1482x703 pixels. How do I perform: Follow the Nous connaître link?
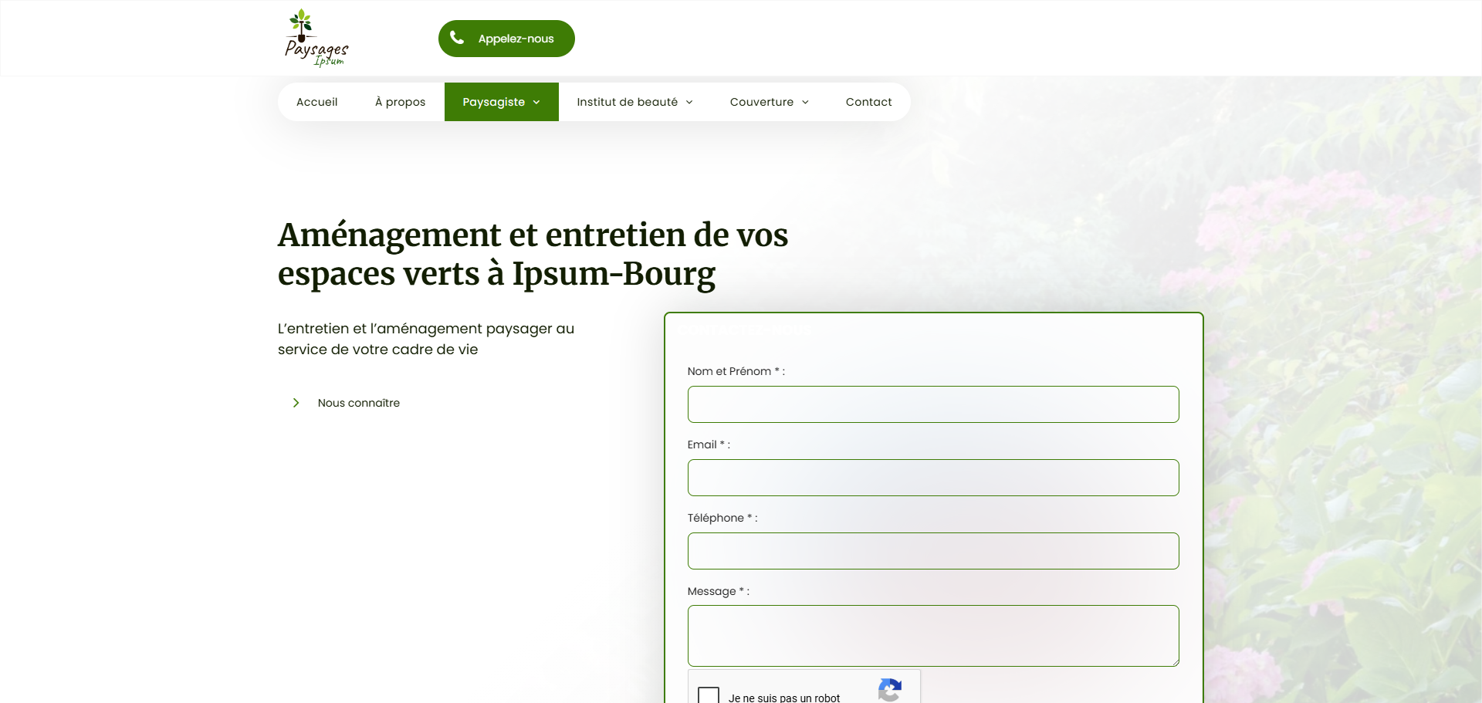[x=358, y=403]
